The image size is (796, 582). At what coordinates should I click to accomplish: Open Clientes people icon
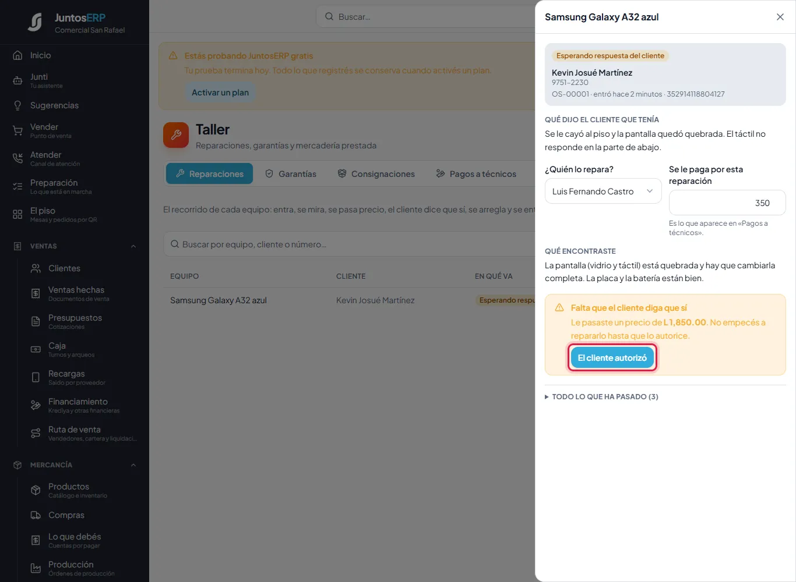(x=36, y=268)
